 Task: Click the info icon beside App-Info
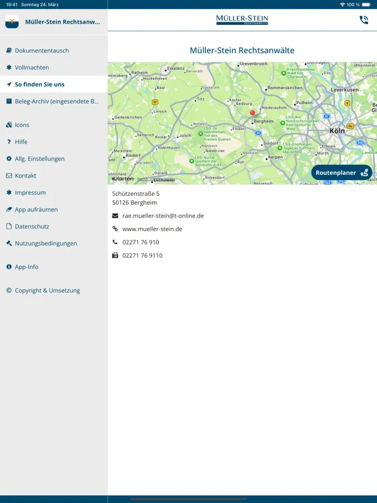point(9,267)
